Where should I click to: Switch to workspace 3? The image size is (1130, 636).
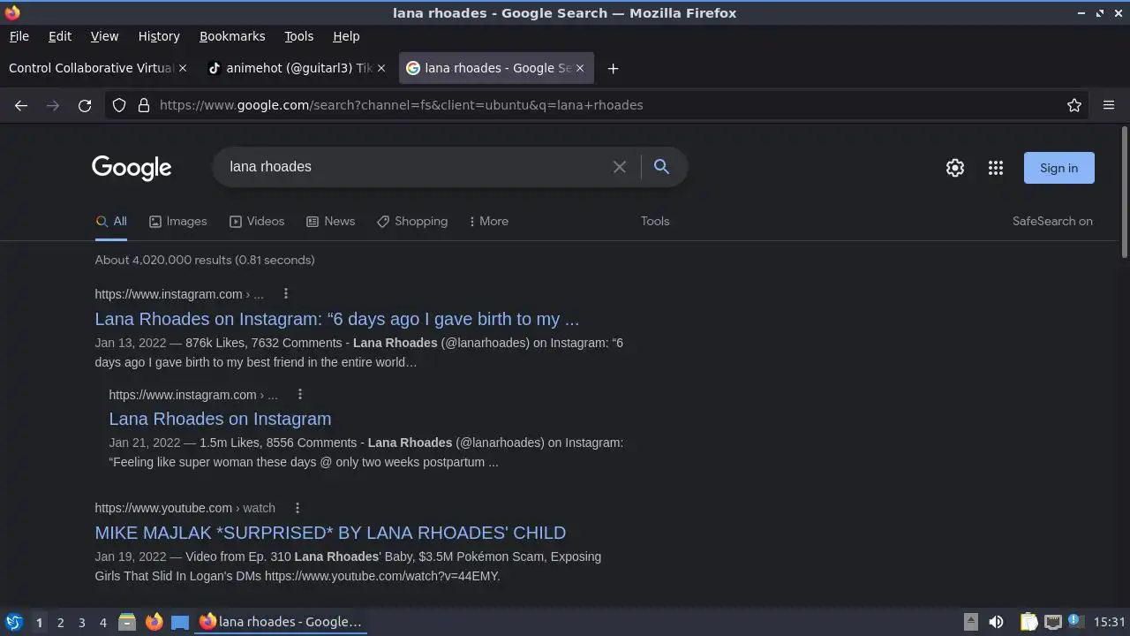point(81,623)
